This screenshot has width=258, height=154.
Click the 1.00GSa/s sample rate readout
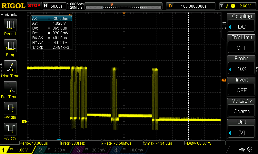pyautogui.click(x=75, y=4)
